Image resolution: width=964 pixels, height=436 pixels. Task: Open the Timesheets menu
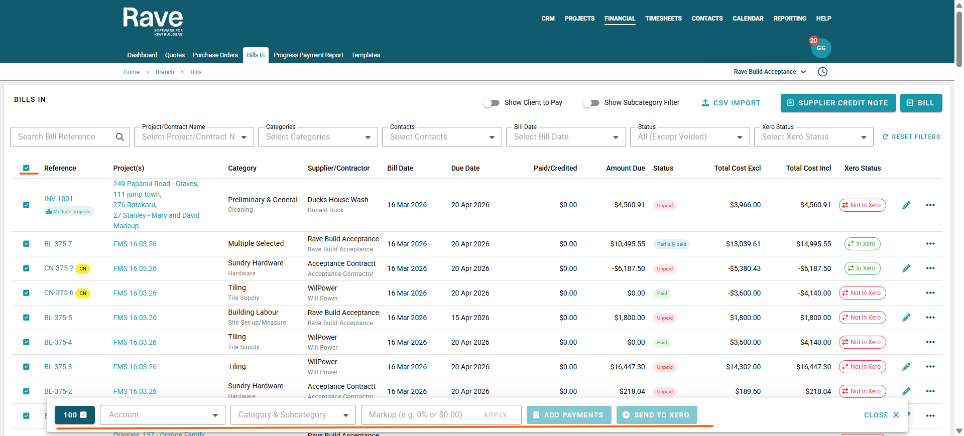[663, 19]
